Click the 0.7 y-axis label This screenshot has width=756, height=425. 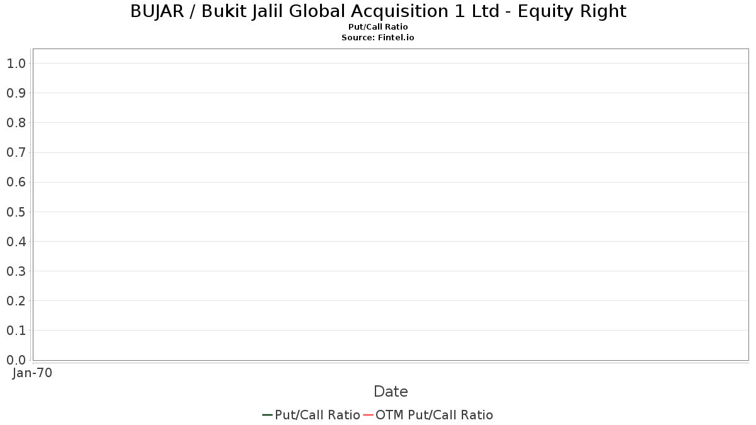coord(16,152)
